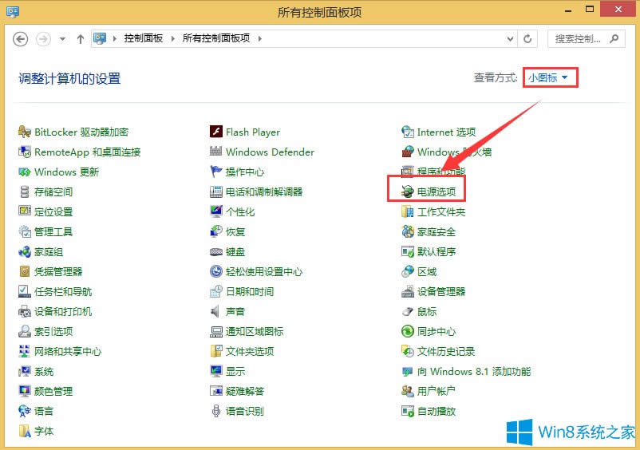Open the 文件夹选项 icon
This screenshot has height=450, width=640.
point(216,351)
